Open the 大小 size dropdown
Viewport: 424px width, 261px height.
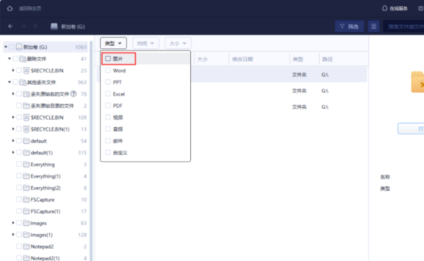click(178, 43)
